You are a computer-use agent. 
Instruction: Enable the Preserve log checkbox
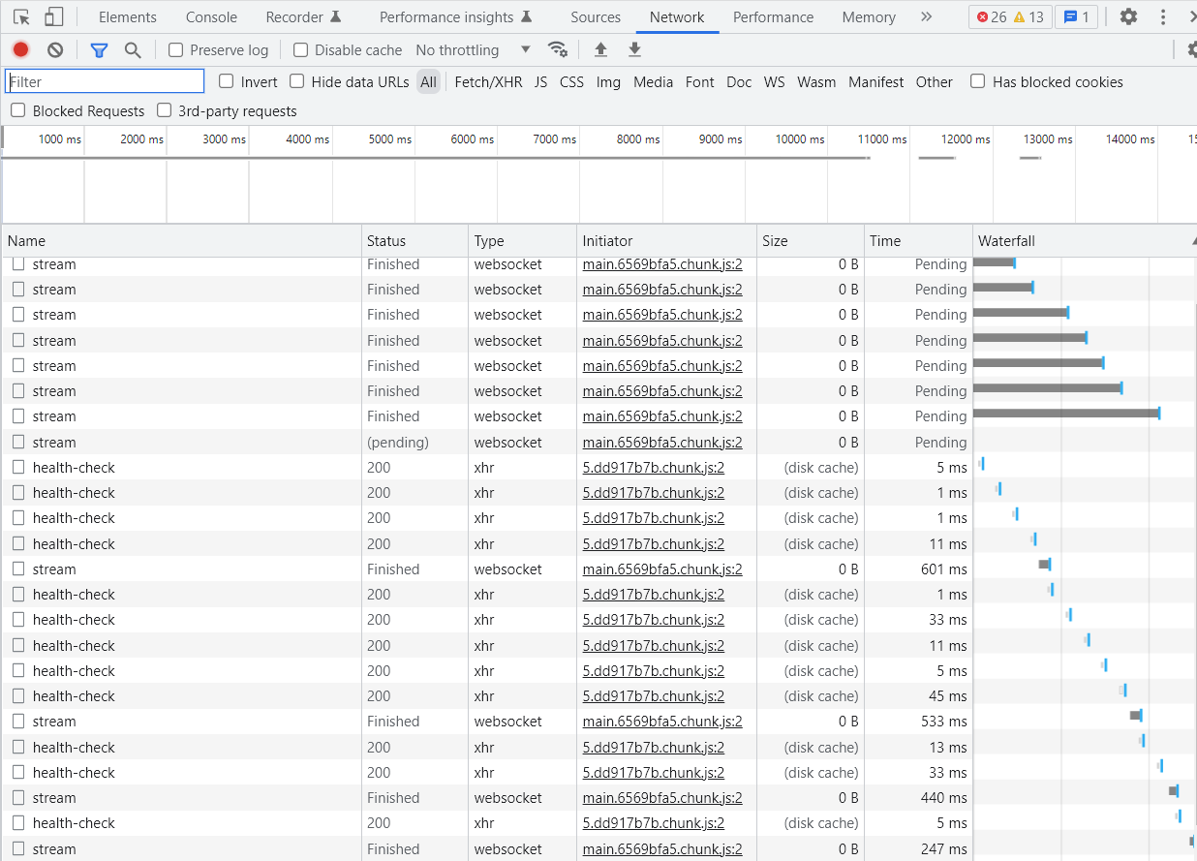click(x=175, y=49)
